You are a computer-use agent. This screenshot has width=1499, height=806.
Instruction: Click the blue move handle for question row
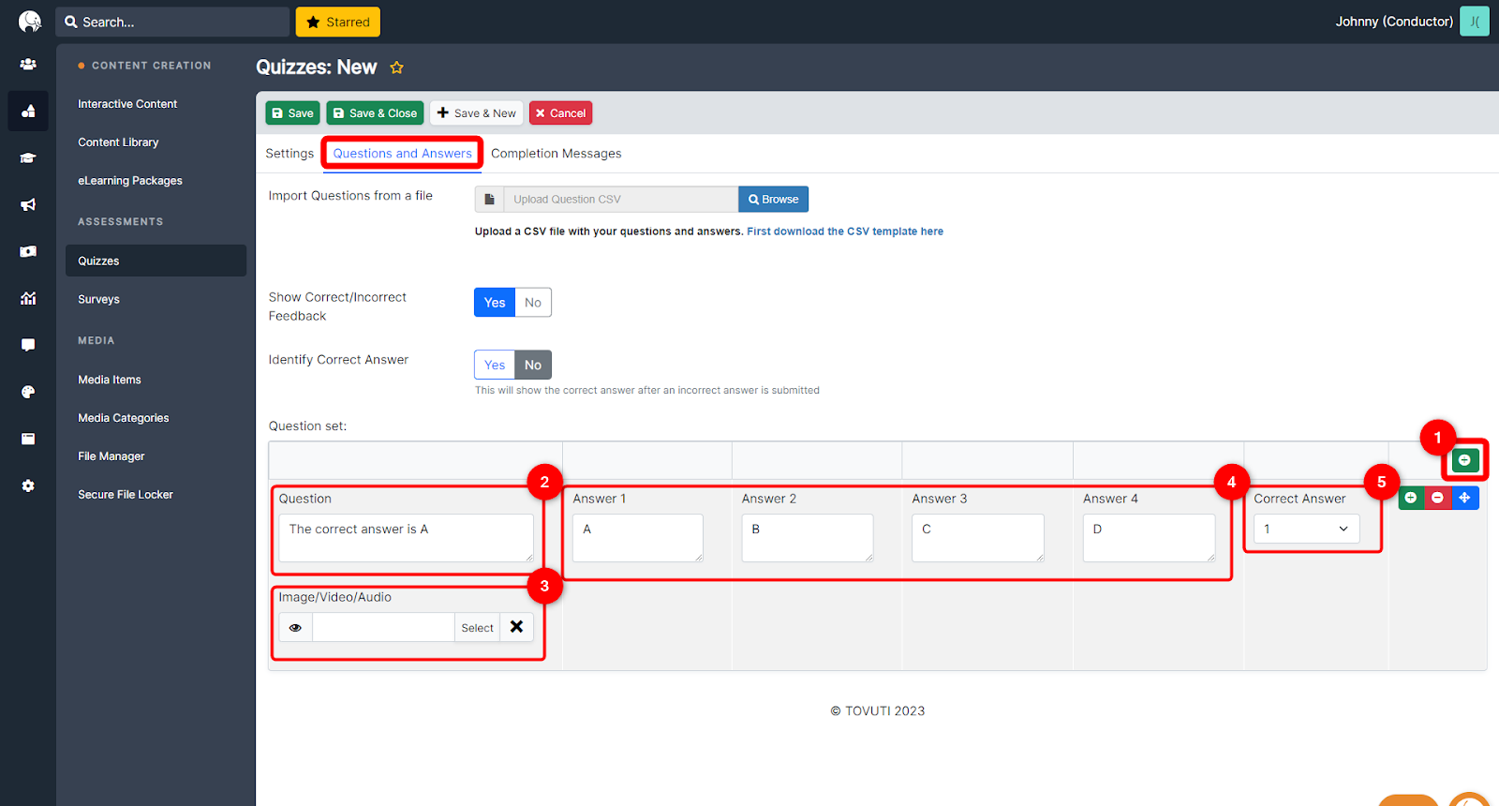click(1464, 498)
